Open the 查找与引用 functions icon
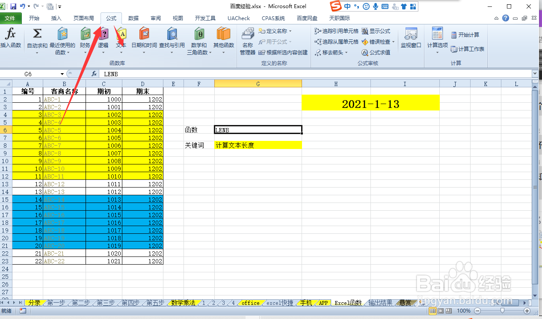542x319 pixels. click(x=172, y=34)
